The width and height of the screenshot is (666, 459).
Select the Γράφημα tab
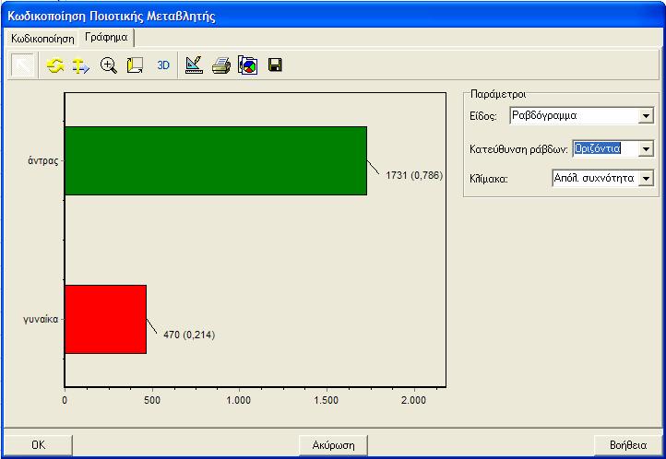(106, 38)
